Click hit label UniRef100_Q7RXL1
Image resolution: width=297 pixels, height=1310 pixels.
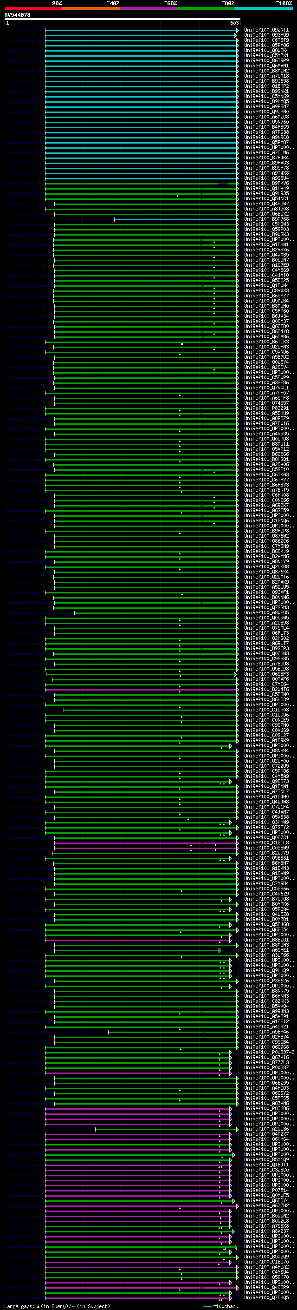pyautogui.click(x=266, y=388)
